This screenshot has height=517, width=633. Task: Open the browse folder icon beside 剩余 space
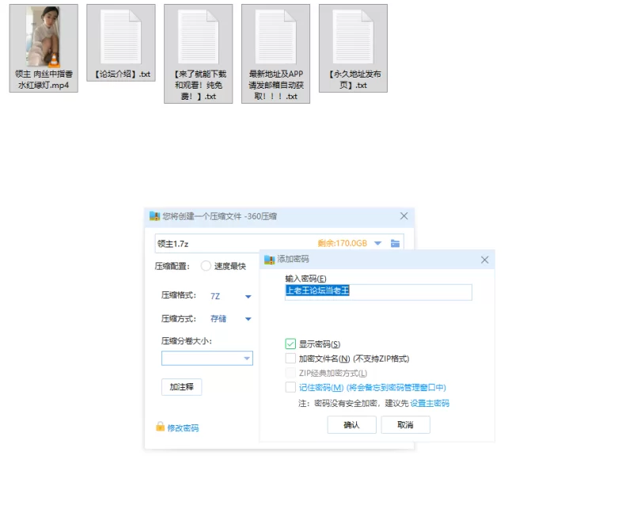395,243
